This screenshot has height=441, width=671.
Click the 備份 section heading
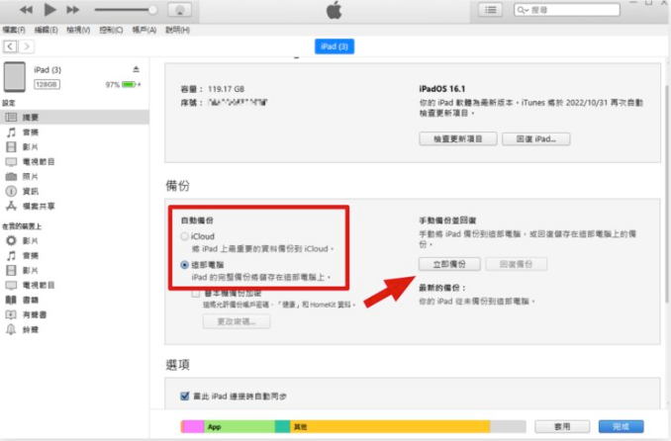point(177,186)
